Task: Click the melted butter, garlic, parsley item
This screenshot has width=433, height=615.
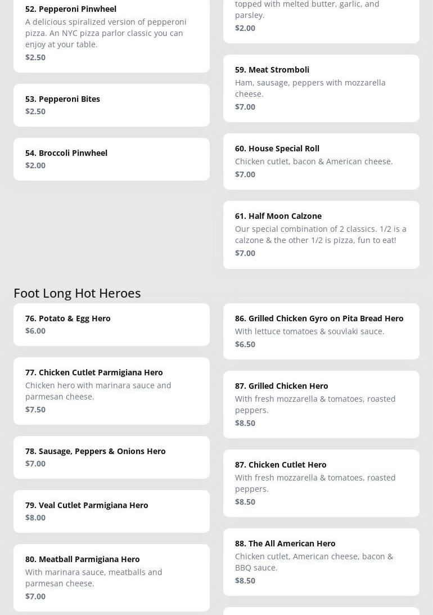Action: pos(321,17)
